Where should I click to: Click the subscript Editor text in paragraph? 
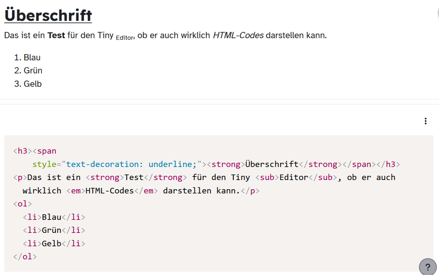pos(124,38)
